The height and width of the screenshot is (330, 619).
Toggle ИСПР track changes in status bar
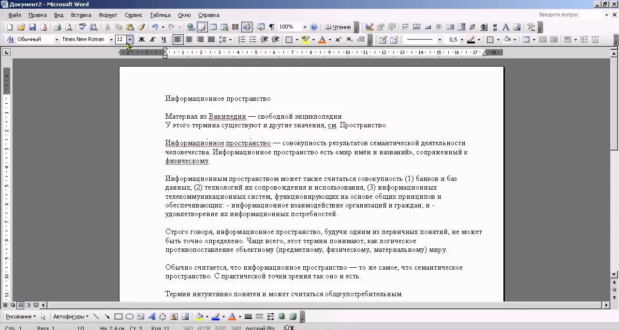click(204, 328)
